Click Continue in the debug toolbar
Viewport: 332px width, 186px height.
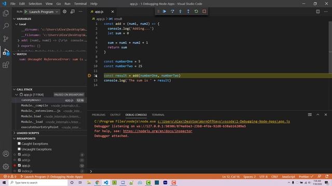click(x=164, y=11)
